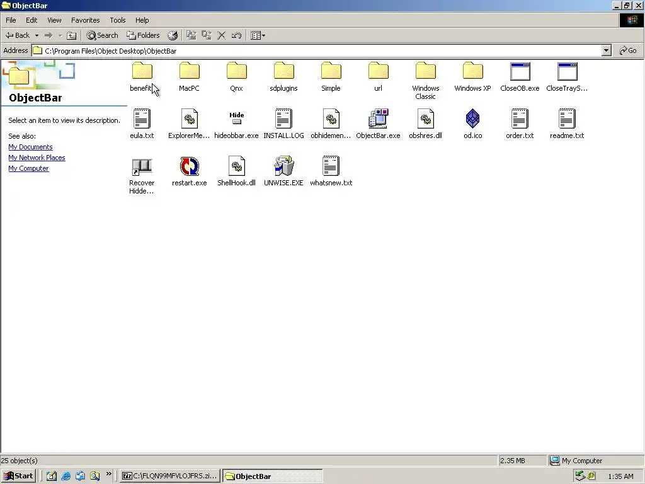This screenshot has height=484, width=645.
Task: Select restart.exe icon
Action: 189,166
